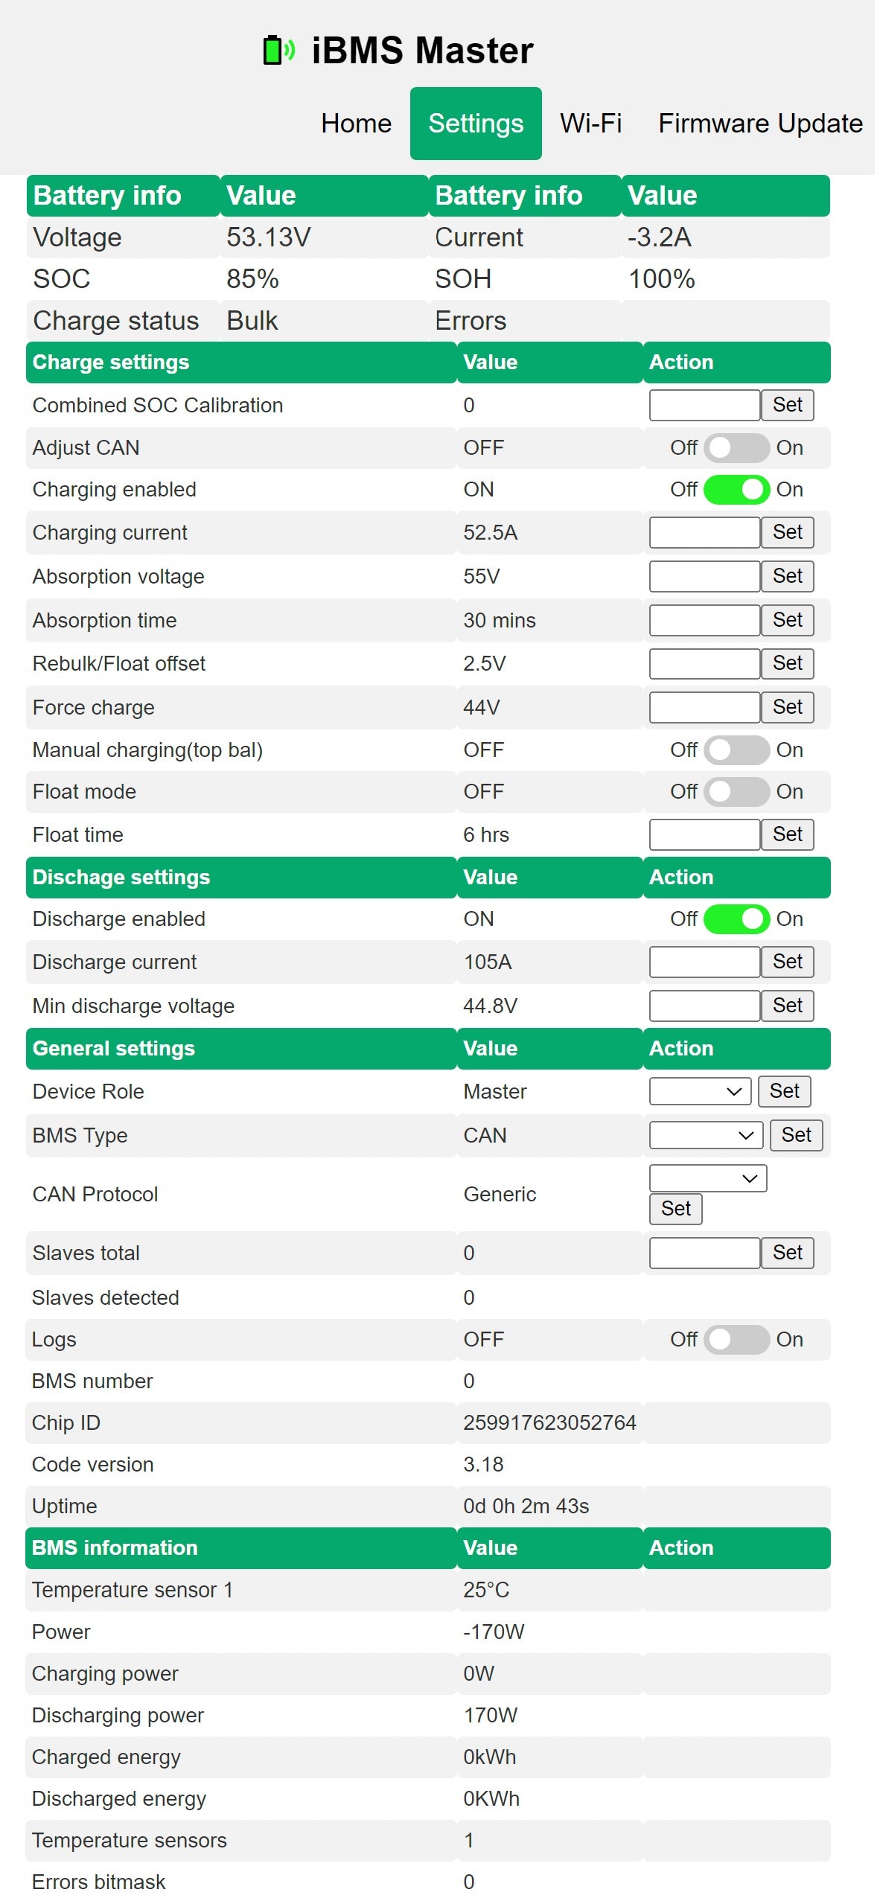Click Set button for Absorption voltage
880x1904 pixels.
tap(787, 576)
